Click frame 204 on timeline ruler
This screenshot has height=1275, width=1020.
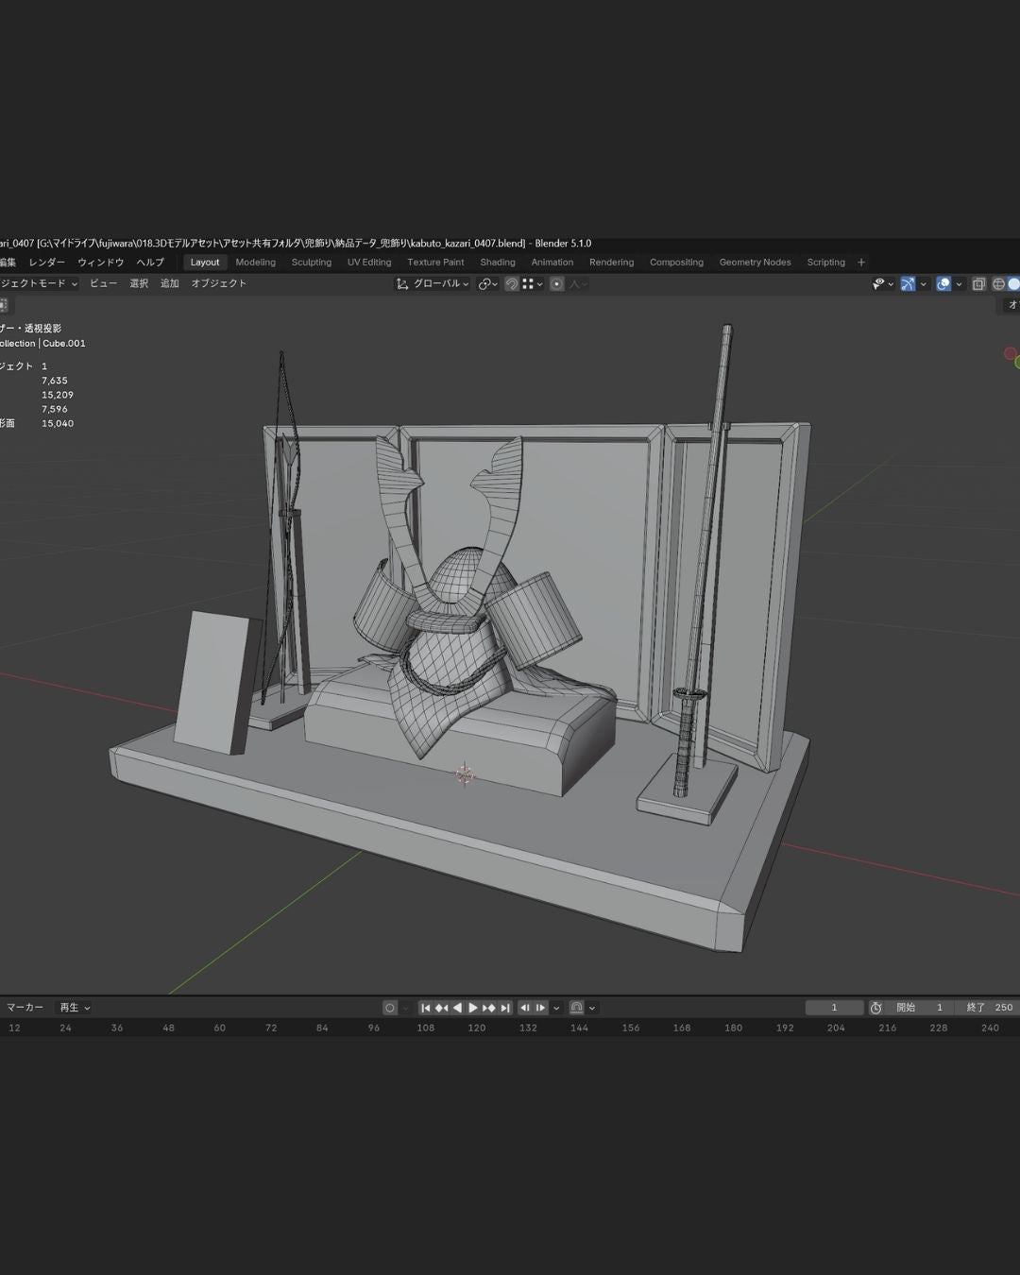point(836,1028)
